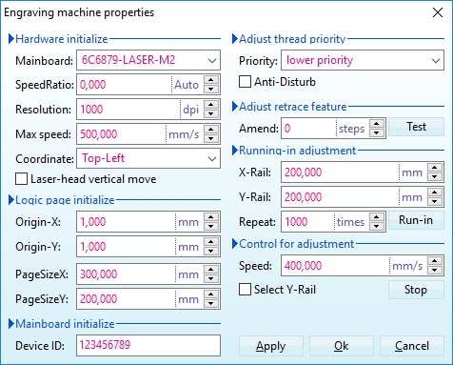The height and width of the screenshot is (365, 453).
Task: Click the Control for adjustment section arrow
Action: pyautogui.click(x=235, y=244)
